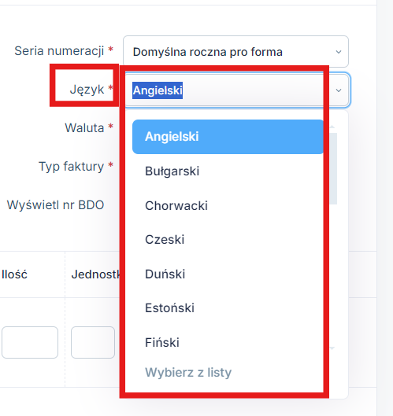Open the Seria numeracji chevron arrow
This screenshot has width=393, height=416.
pos(338,52)
